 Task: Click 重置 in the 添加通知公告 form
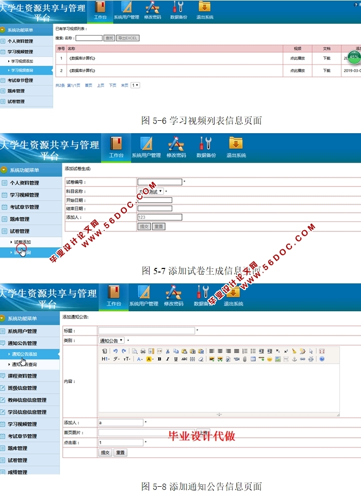(120, 452)
